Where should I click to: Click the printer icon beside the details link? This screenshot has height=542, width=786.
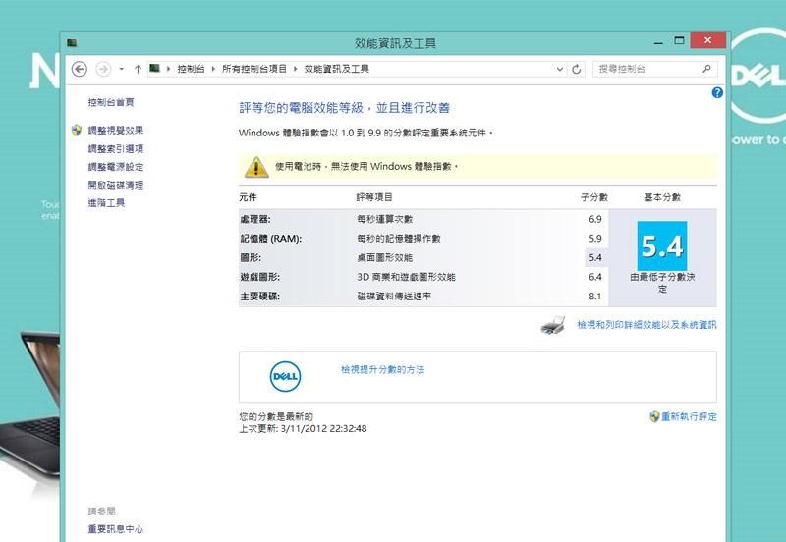[x=553, y=324]
